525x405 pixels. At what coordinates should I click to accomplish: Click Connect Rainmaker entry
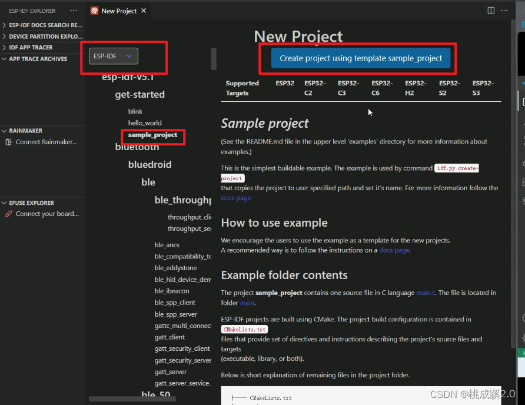pyautogui.click(x=46, y=142)
